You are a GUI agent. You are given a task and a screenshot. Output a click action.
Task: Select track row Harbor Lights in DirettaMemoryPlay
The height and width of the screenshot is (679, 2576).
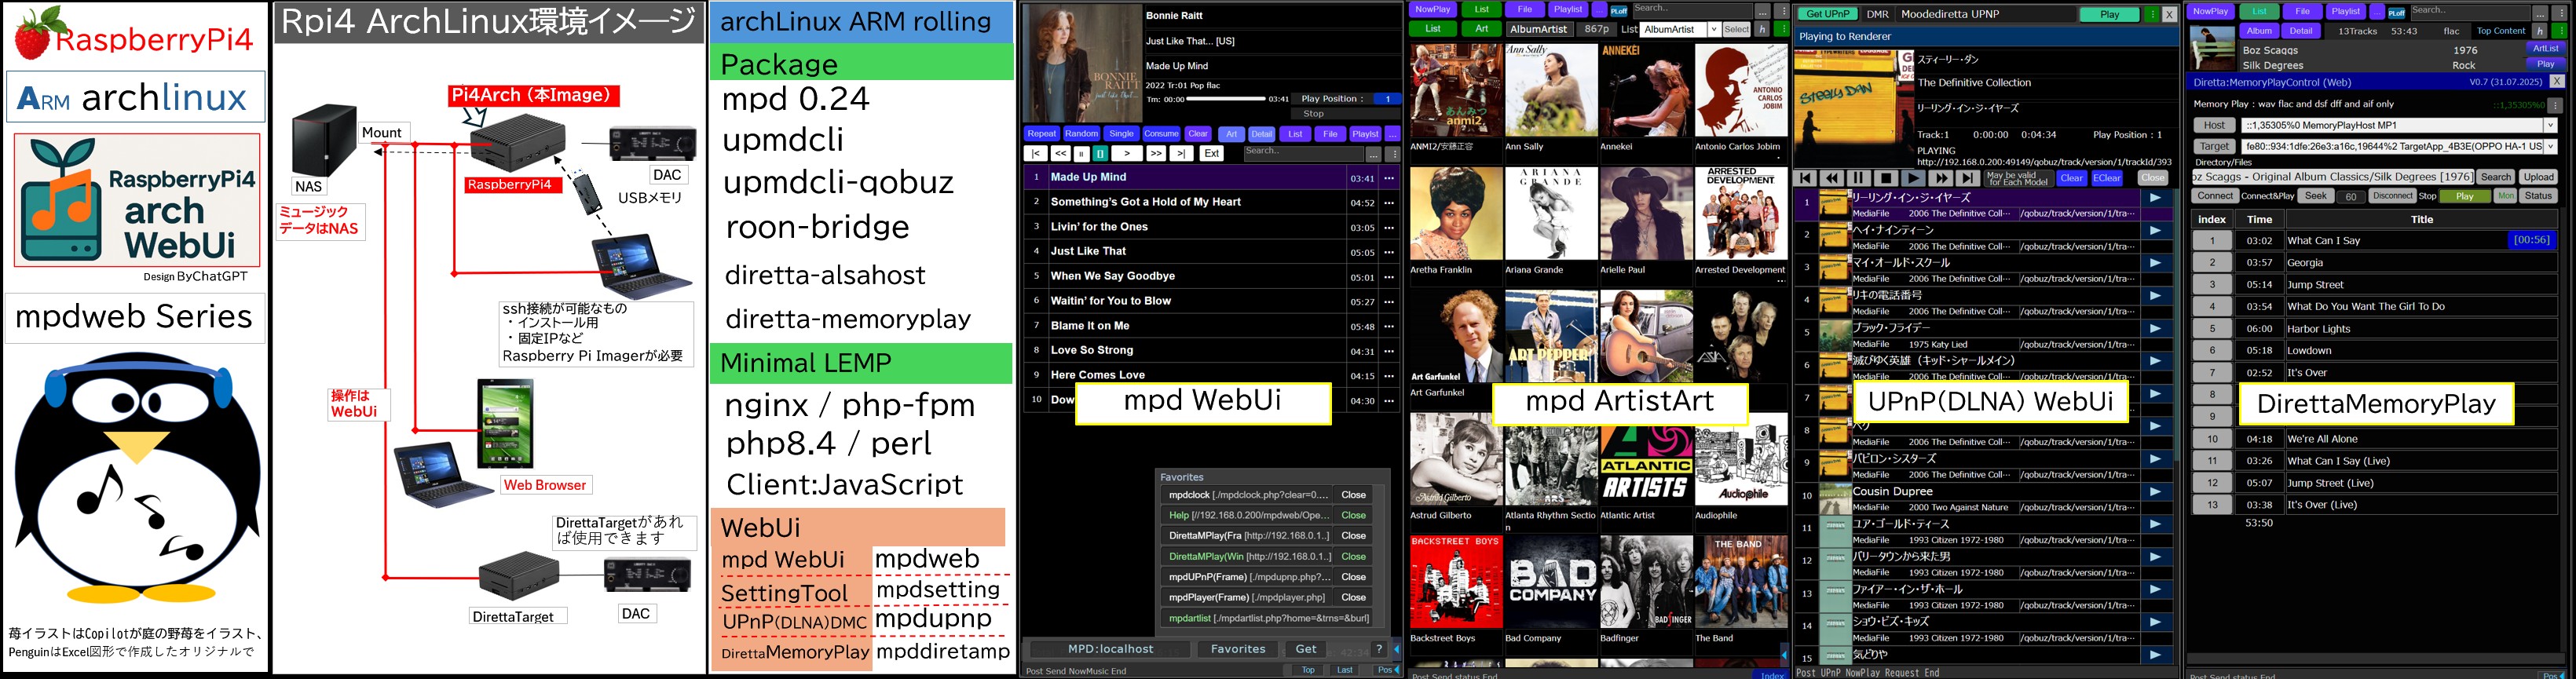pos(2375,328)
